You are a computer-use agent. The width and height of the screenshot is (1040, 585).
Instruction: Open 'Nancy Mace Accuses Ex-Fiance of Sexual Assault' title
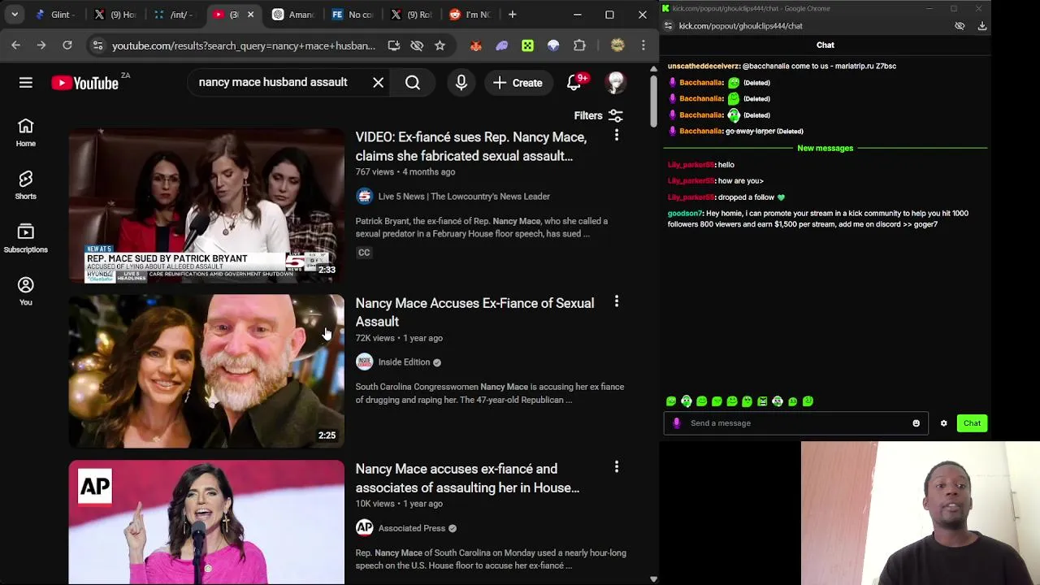point(474,312)
